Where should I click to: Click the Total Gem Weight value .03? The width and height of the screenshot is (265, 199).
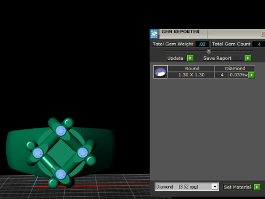(x=202, y=44)
